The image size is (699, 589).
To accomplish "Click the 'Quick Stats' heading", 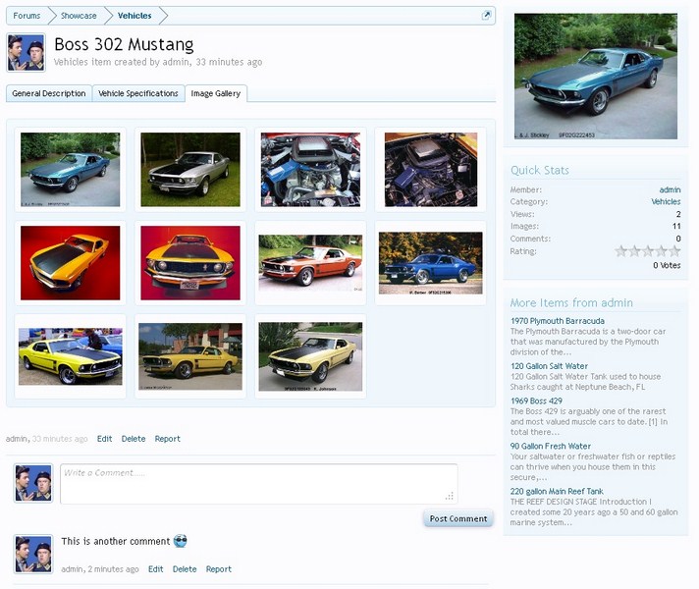I will pyautogui.click(x=540, y=171).
